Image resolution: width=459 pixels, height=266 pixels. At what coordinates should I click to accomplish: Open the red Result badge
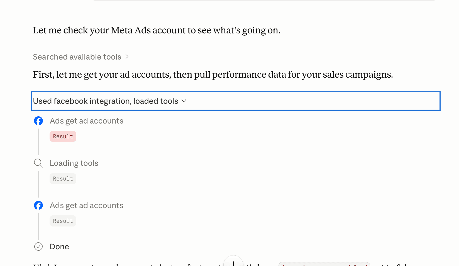63,136
